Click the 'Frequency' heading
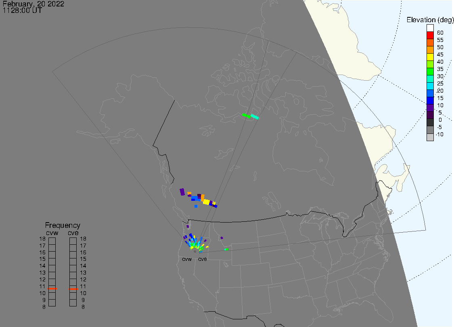 63,225
